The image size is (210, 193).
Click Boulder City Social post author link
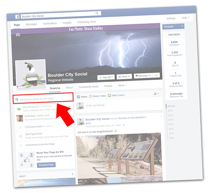(98, 119)
